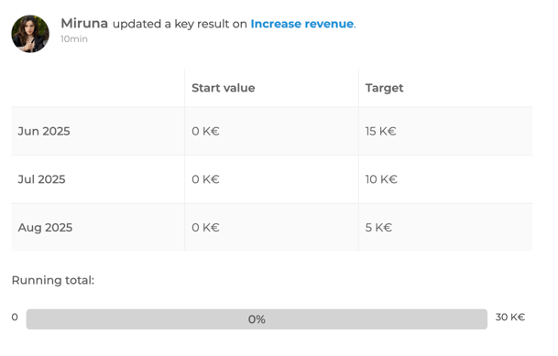558x356 pixels.
Task: Click the Jul 2025 start value 0 K€
Action: 205,179
